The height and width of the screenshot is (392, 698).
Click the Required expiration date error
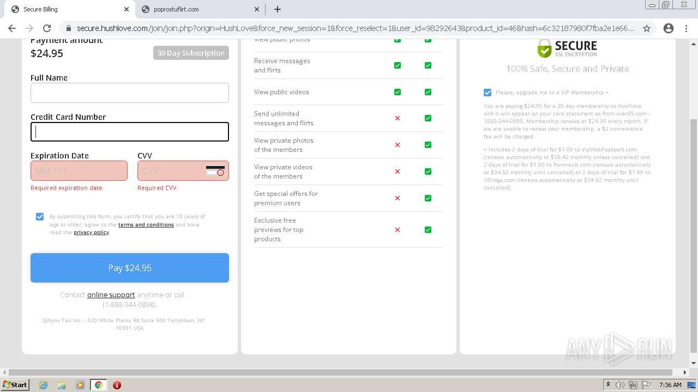pos(67,188)
